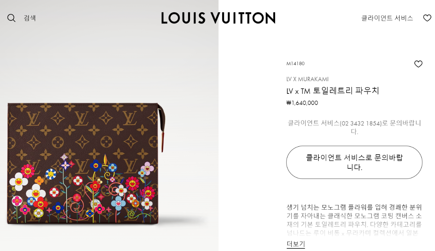The height and width of the screenshot is (251, 435).
Task: Select the product code M14180
Action: click(x=295, y=63)
